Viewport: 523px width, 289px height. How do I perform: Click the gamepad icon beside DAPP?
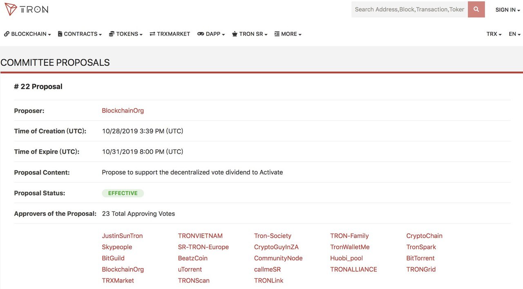(x=201, y=34)
